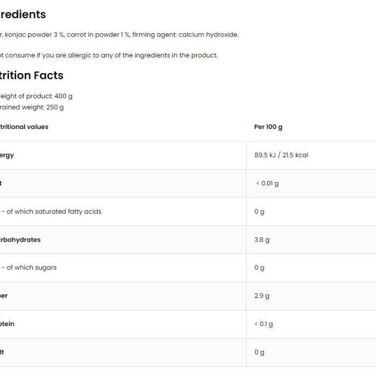Click the 3.8 g carbohydrates value
376x376 pixels.
coord(262,240)
